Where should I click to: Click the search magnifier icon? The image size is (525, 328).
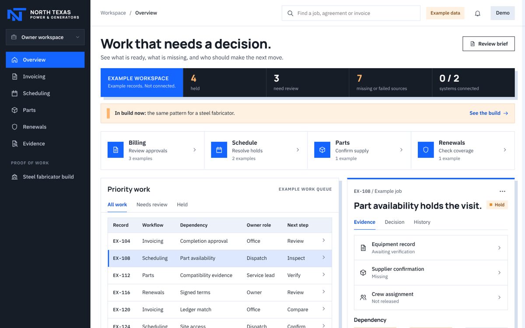pos(290,13)
